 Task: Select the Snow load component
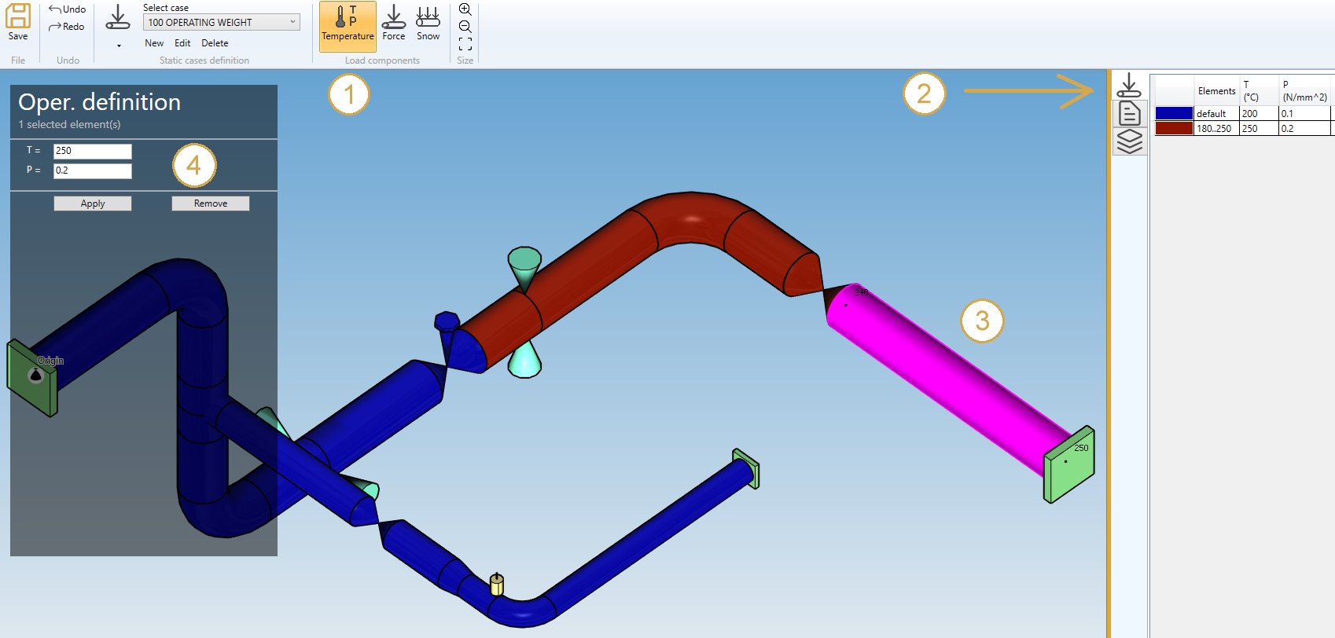click(x=428, y=24)
